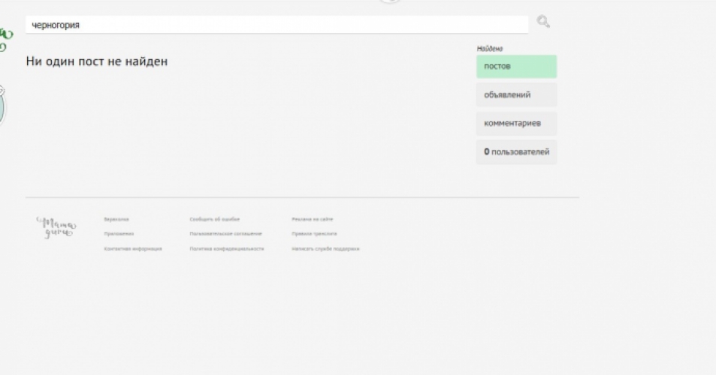The width and height of the screenshot is (716, 375).
Task: Click "Написать службе поддержки" link
Action: pyautogui.click(x=325, y=249)
